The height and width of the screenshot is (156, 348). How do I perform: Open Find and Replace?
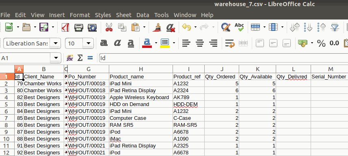click(226, 27)
